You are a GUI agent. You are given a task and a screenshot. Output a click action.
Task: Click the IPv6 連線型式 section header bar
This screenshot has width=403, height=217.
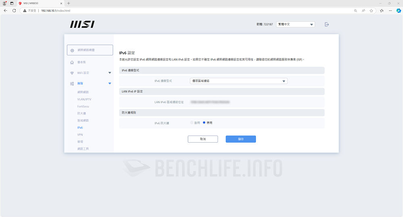(x=222, y=70)
